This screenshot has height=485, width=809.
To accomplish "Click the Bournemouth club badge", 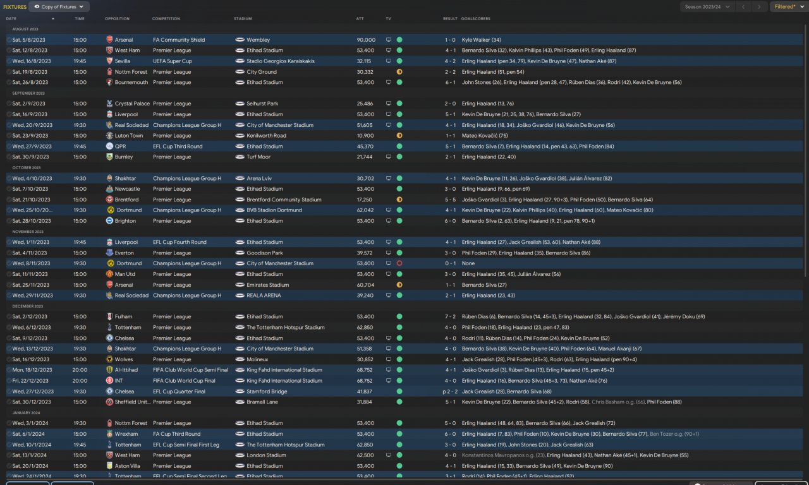I will click(109, 82).
